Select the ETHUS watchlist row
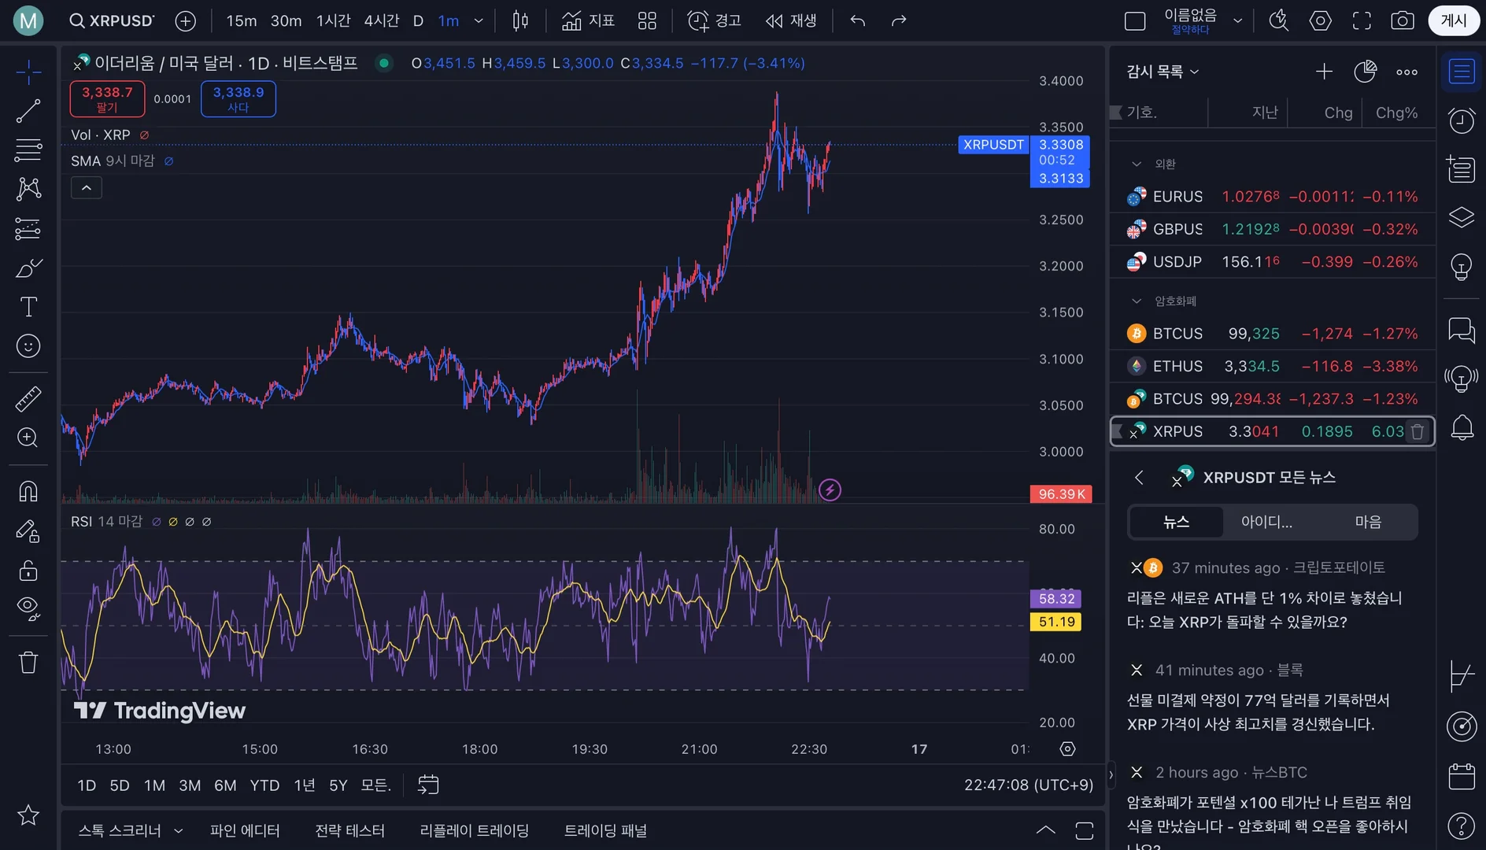 point(1273,366)
